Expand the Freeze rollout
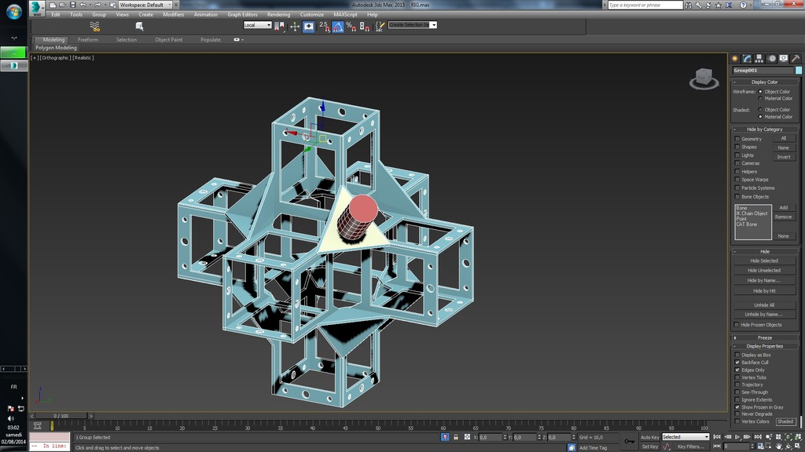The width and height of the screenshot is (805, 452). (764, 337)
